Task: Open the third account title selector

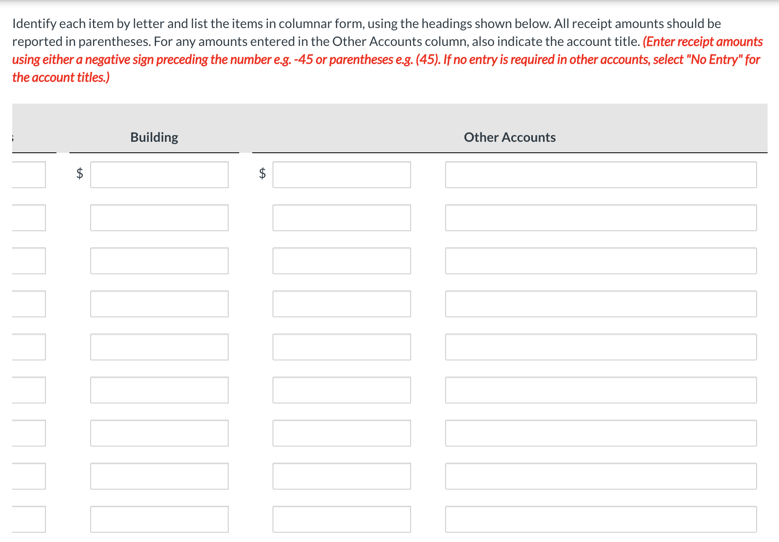Action: coord(601,260)
